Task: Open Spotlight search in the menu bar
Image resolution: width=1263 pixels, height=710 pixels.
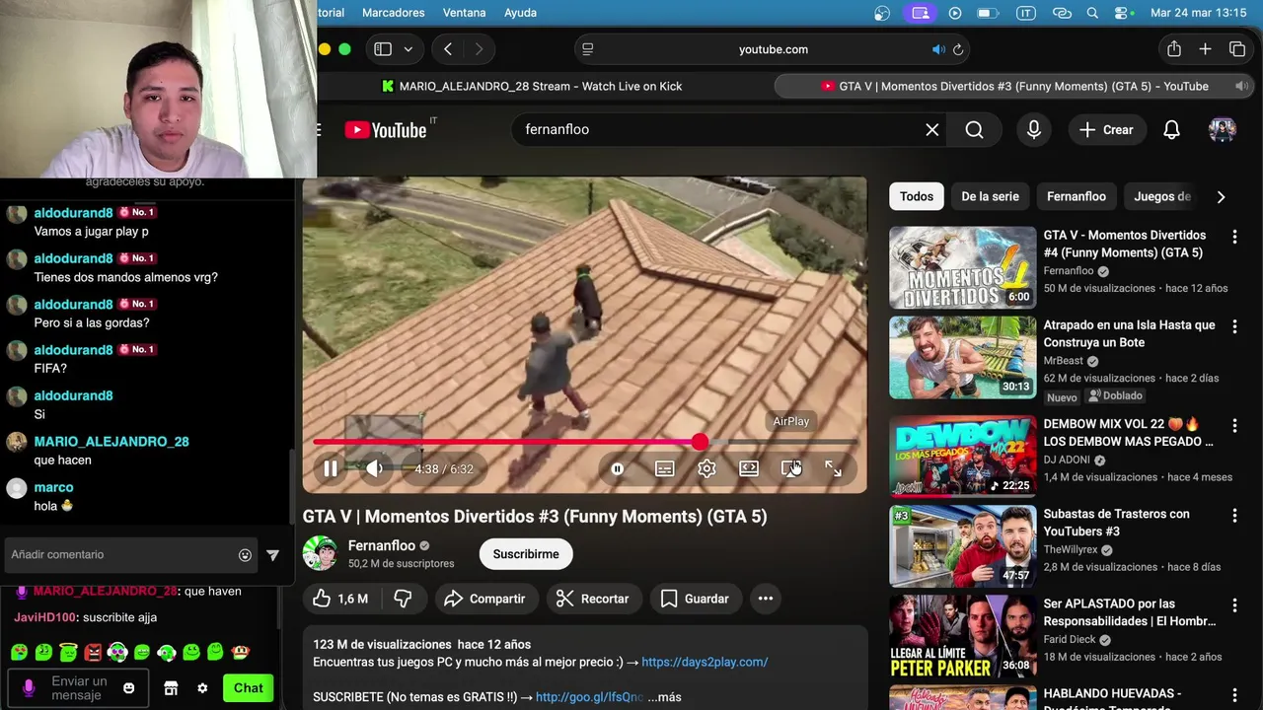Action: (1092, 13)
